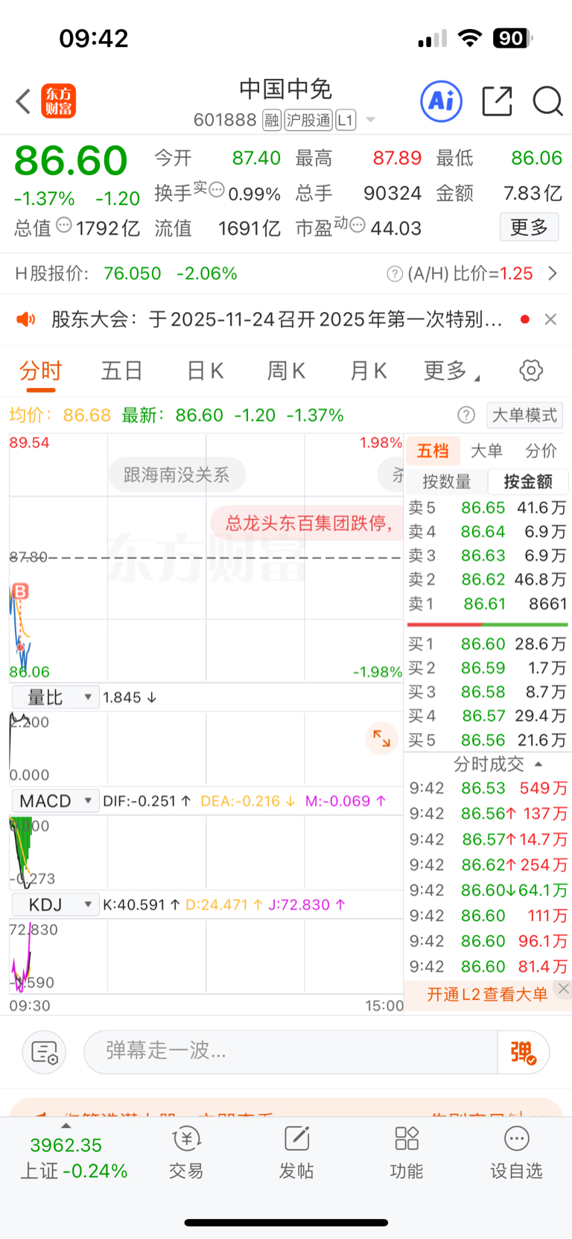Screen dimensions: 572x1239
Task: Tap the info icon beside 市盈
Action: coord(357,225)
